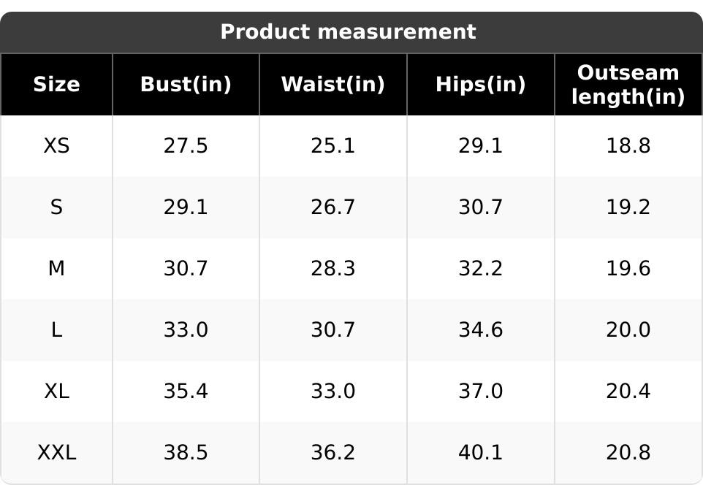Select the S waist value 26.7
This screenshot has width=703, height=485.
333,207
